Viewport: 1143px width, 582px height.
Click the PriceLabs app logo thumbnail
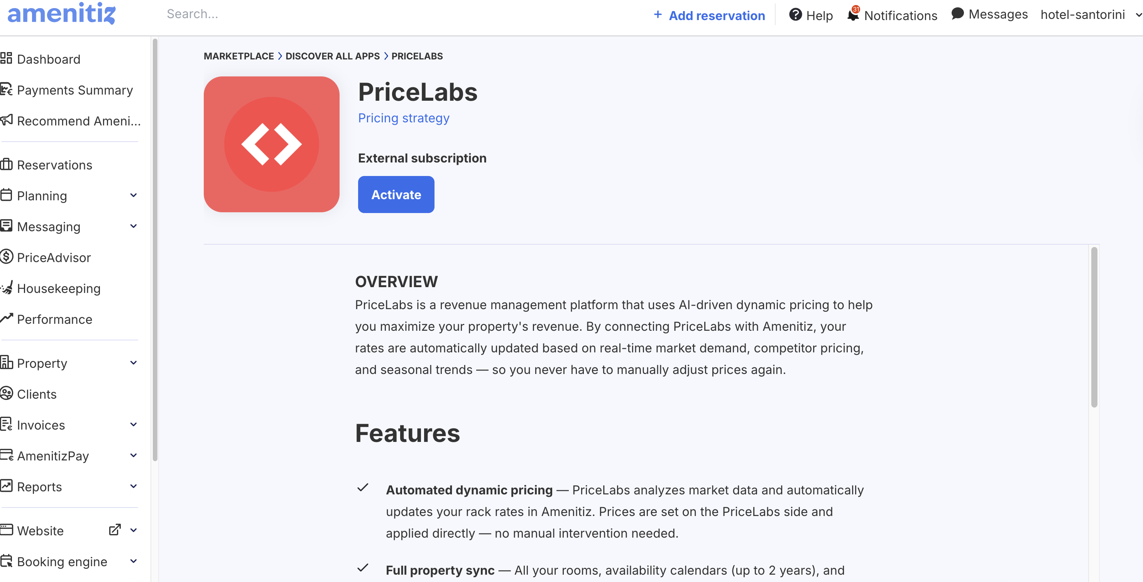271,144
